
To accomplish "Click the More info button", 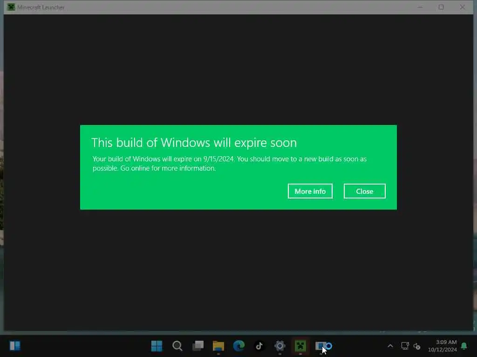I will 310,191.
